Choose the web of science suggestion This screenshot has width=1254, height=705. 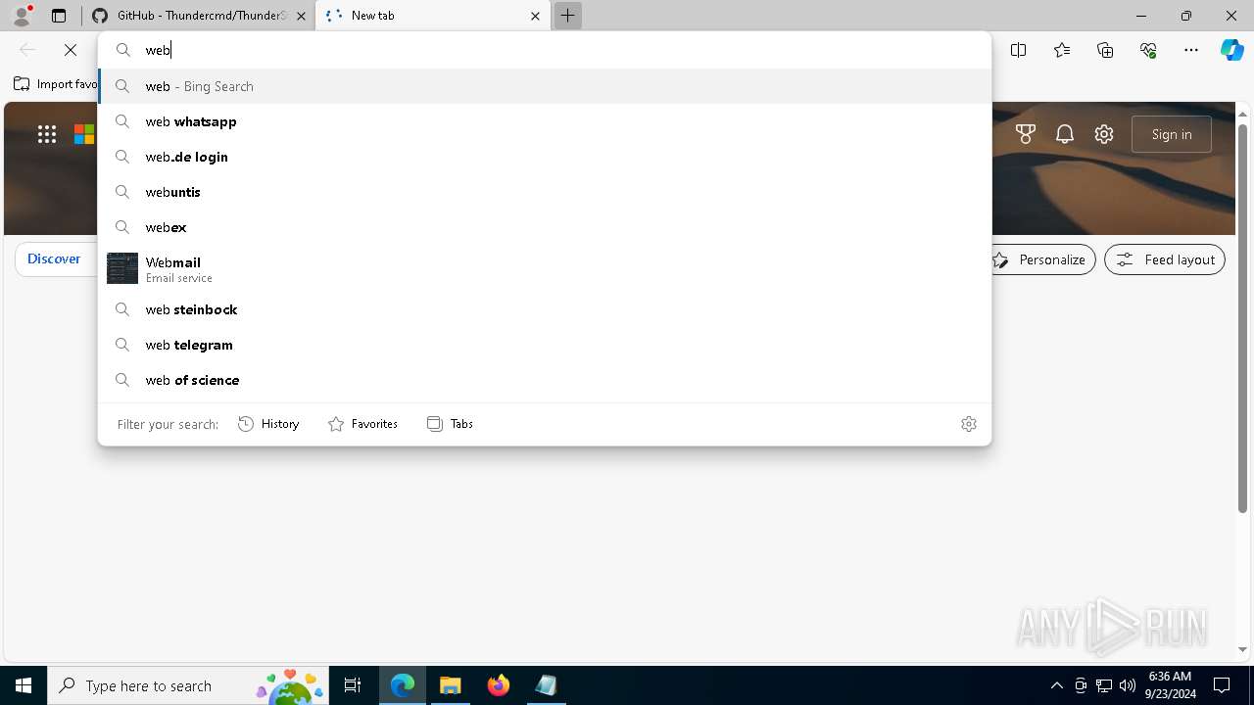(545, 380)
